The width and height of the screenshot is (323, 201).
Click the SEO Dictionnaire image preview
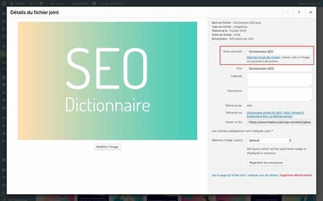coord(107,81)
